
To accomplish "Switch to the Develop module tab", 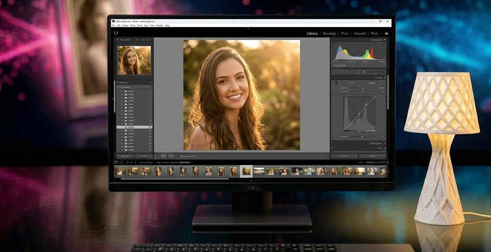I will pos(329,34).
